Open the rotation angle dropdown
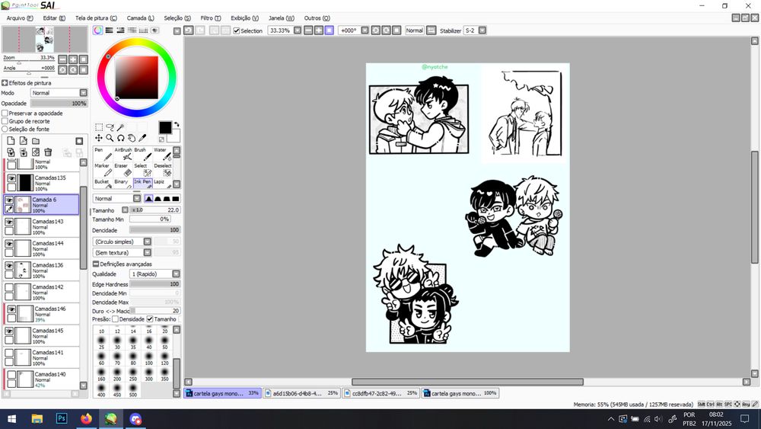Viewport: 761px width, 429px height. pyautogui.click(x=365, y=30)
